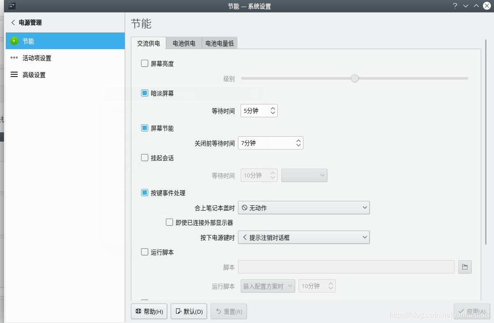
Task: Click the 帮助(H) button
Action: 149,311
